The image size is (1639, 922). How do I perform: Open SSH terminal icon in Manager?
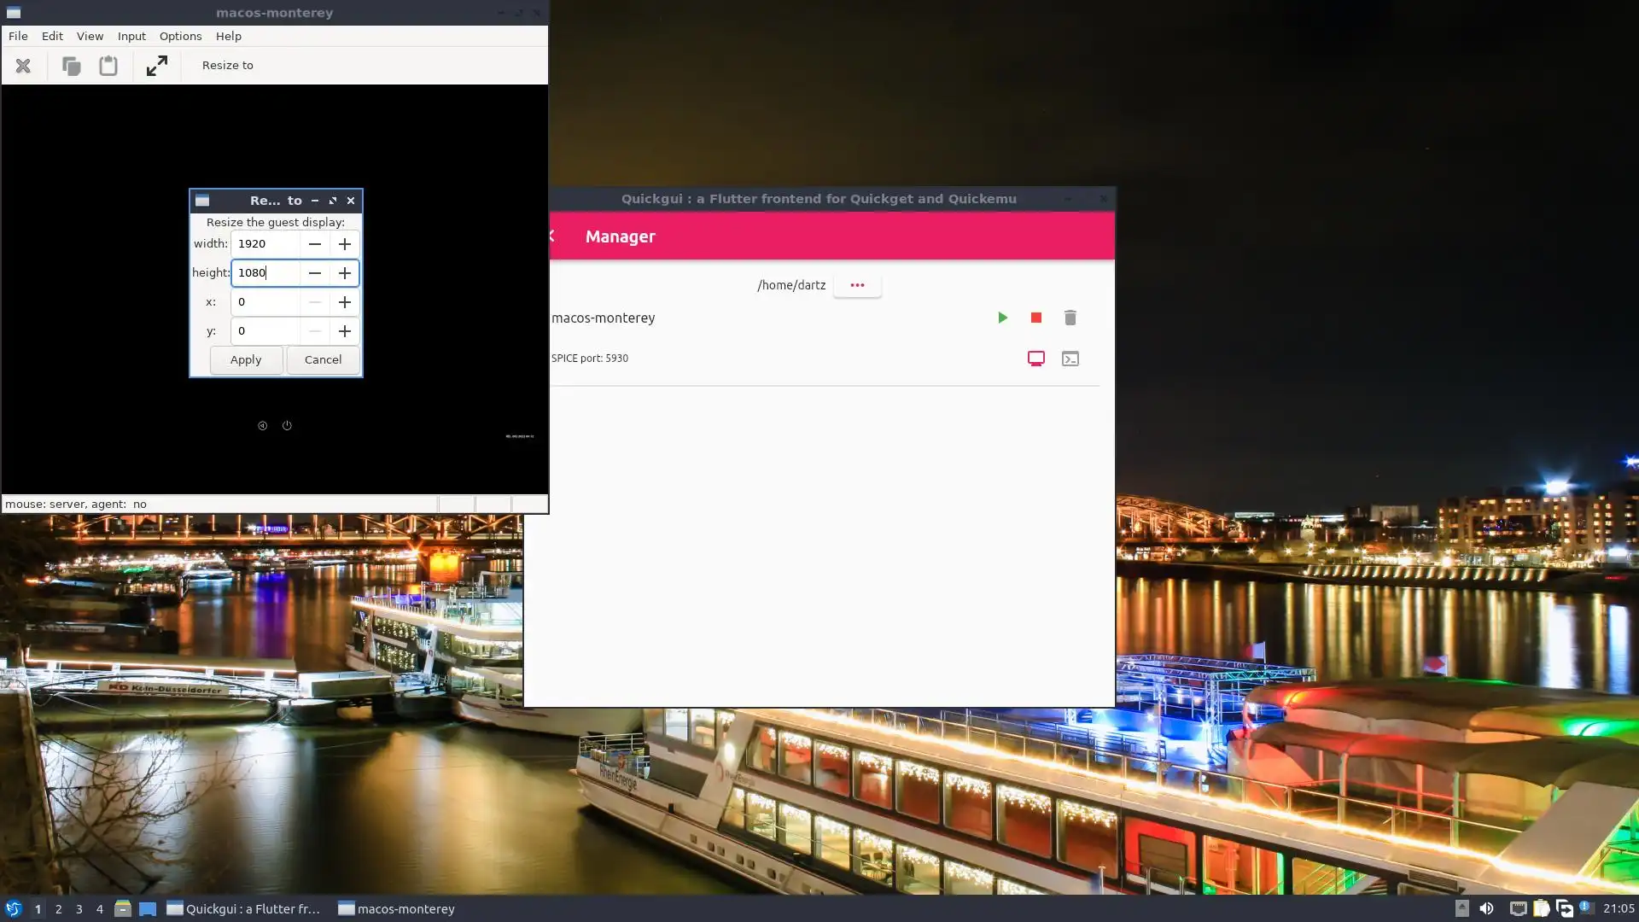pyautogui.click(x=1070, y=359)
